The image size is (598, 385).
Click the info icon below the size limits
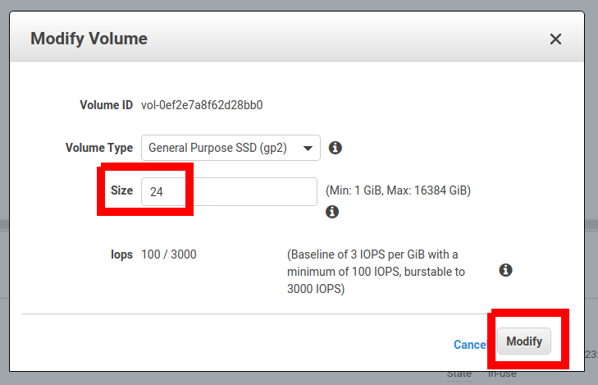[332, 212]
